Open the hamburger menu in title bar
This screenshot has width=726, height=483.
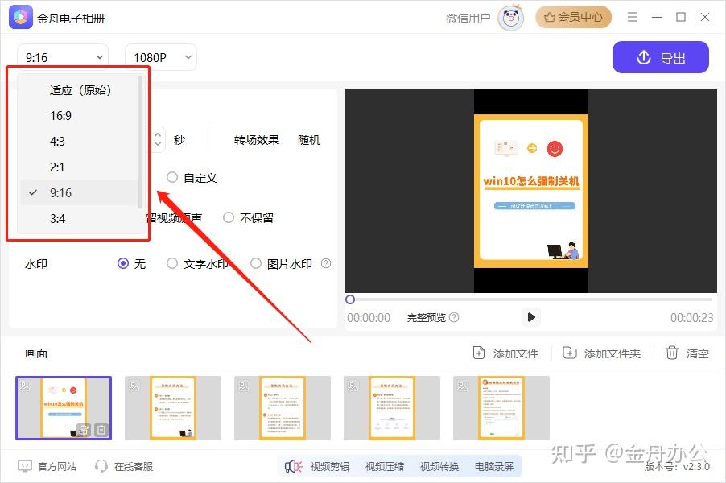[633, 17]
